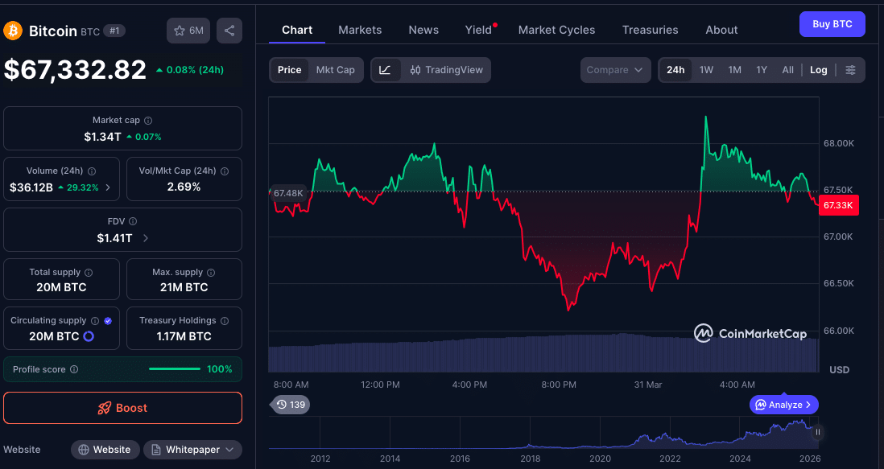Expand Volume (24h) details chevron
The image size is (884, 469).
click(x=108, y=187)
